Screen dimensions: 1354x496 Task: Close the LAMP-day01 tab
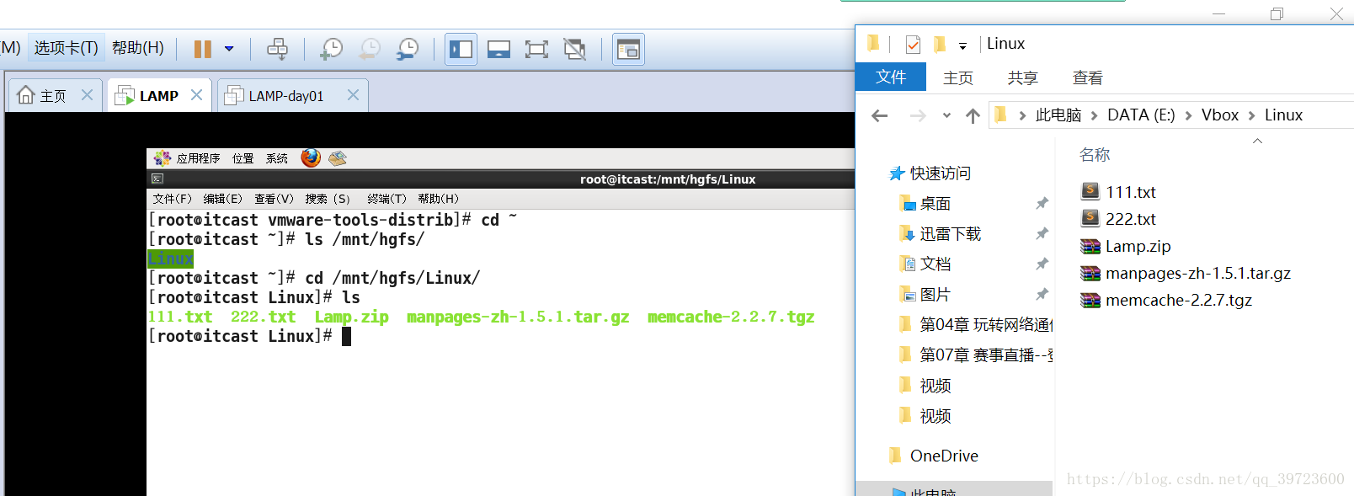click(353, 95)
